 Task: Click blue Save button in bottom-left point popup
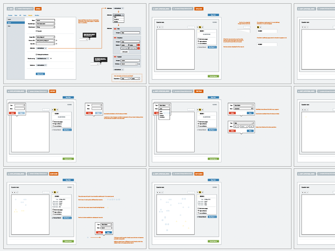click(x=108, y=232)
